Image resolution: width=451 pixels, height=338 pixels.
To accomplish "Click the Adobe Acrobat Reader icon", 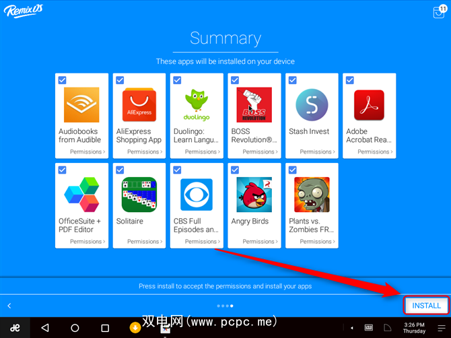I will click(x=369, y=105).
